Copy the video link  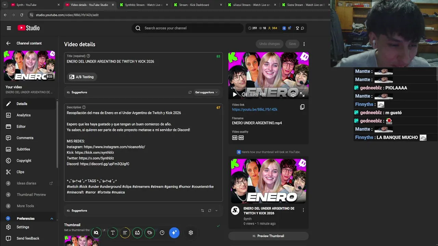pos(302,107)
